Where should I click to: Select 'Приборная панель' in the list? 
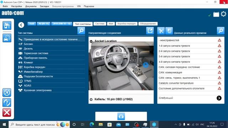(51, 58)
